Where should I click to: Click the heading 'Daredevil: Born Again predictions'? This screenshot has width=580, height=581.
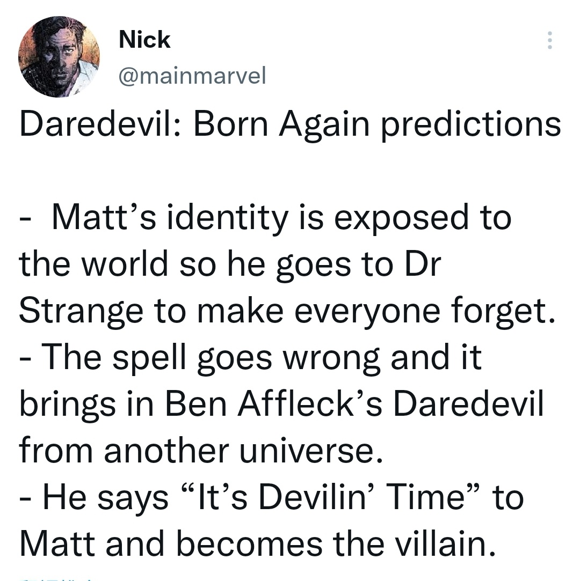[x=290, y=124]
